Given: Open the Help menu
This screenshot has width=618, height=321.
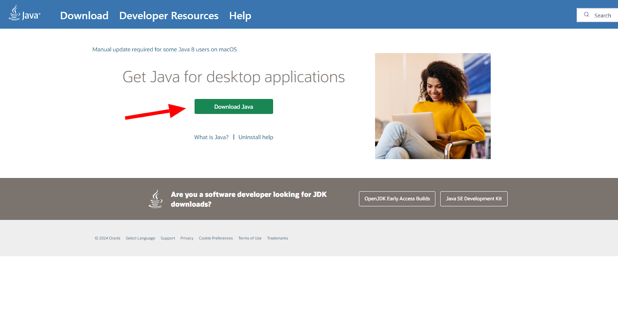Looking at the screenshot, I should click(240, 15).
